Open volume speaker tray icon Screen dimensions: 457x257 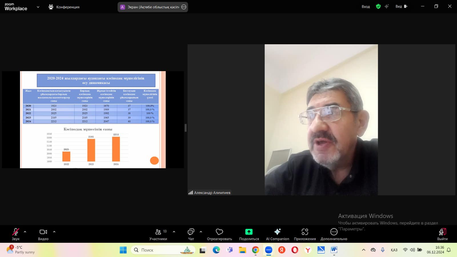412,250
